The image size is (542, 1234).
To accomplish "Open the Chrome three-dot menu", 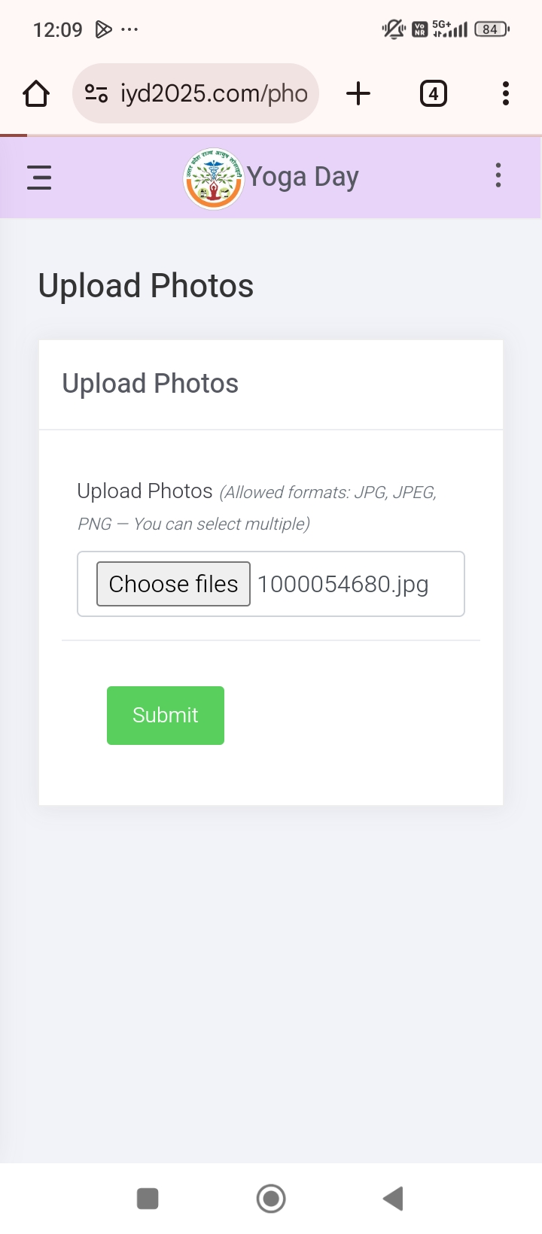I will click(x=506, y=93).
